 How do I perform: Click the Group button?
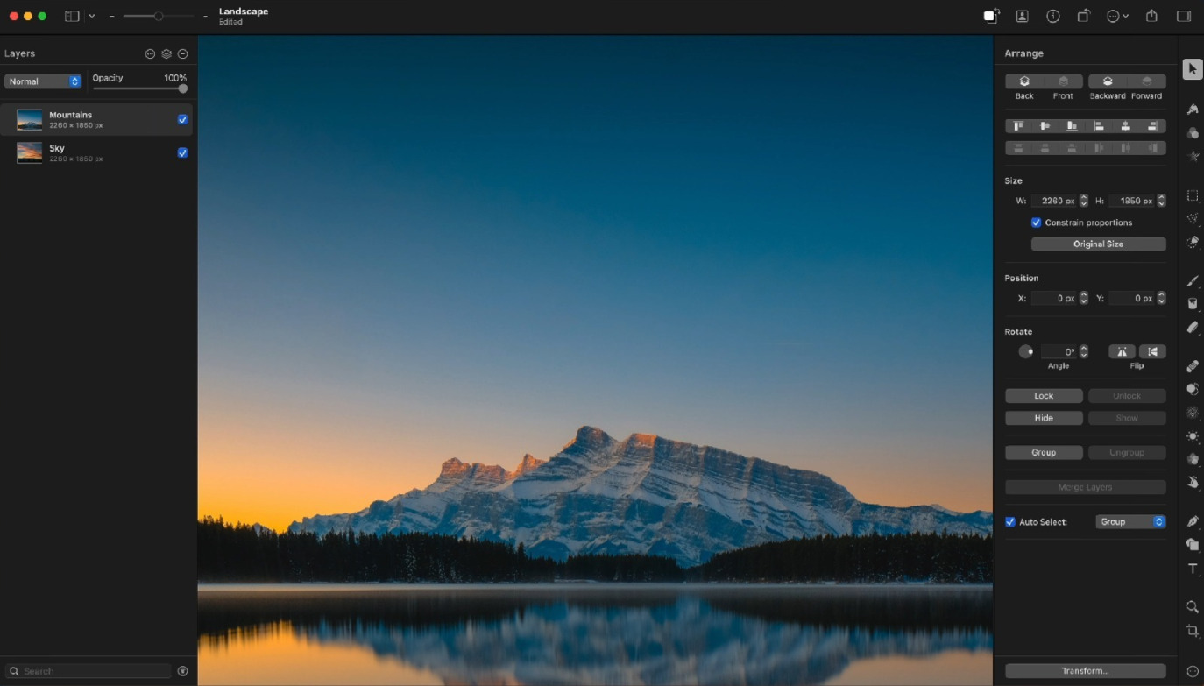pos(1044,453)
